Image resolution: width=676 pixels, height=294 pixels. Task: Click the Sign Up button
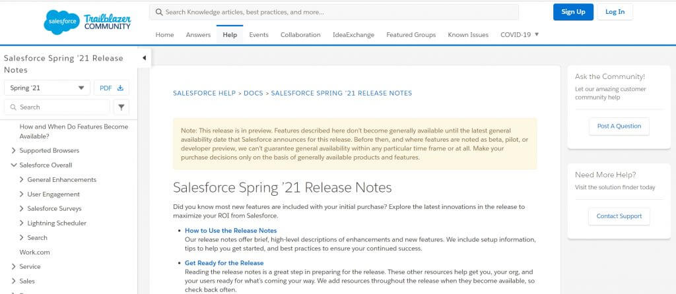pyautogui.click(x=573, y=12)
